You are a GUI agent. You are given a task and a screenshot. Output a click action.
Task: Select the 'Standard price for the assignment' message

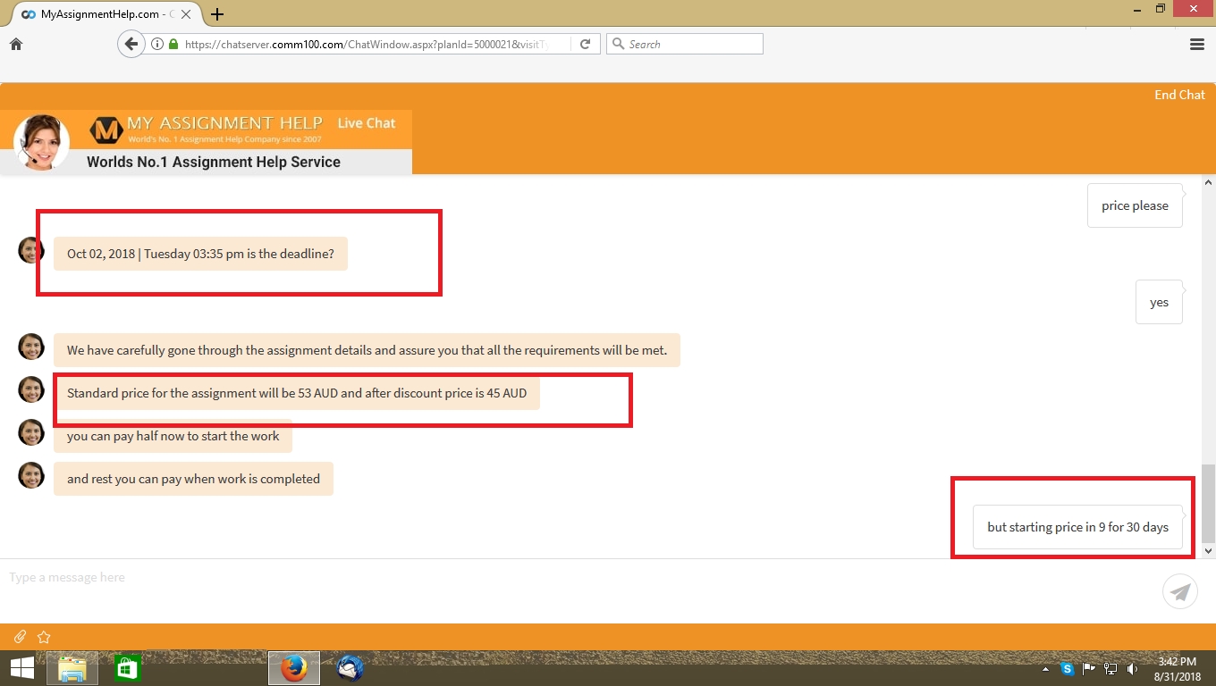[x=297, y=393]
